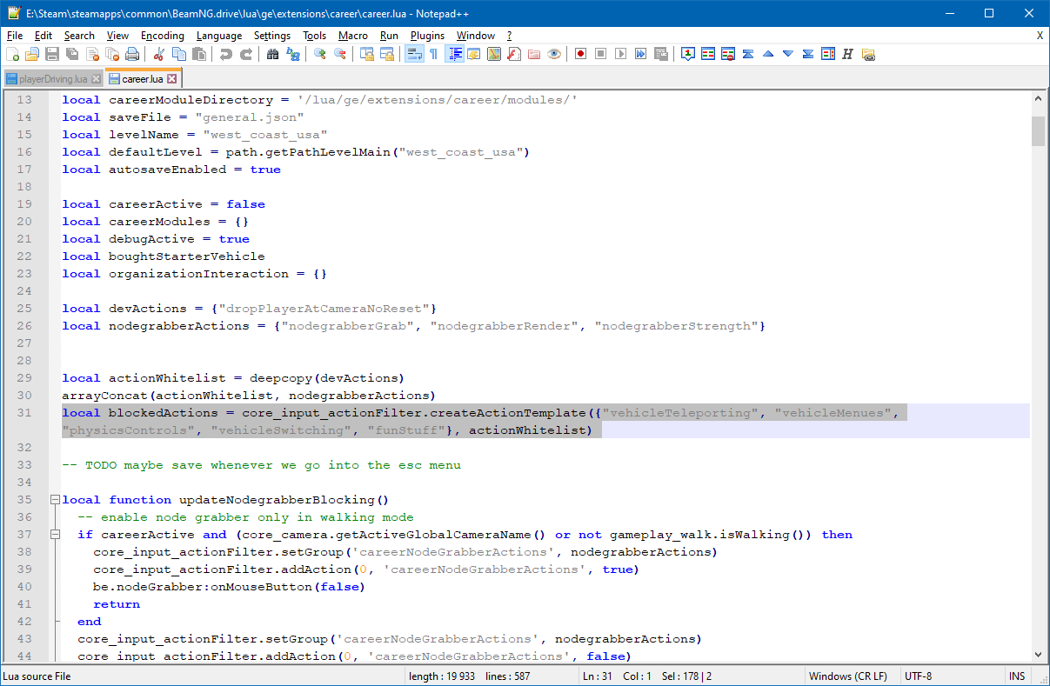Open the Macro menu

(x=353, y=36)
